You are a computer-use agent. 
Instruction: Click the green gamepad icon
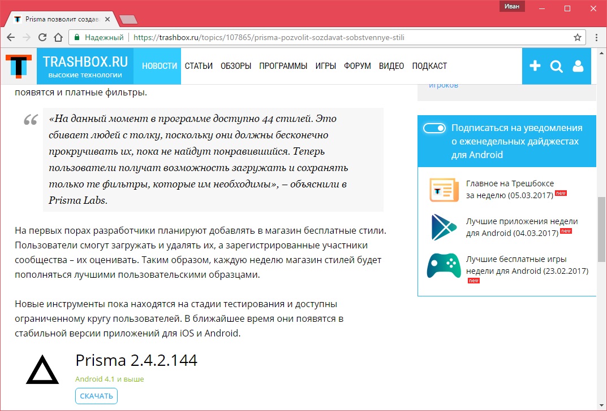click(x=444, y=266)
